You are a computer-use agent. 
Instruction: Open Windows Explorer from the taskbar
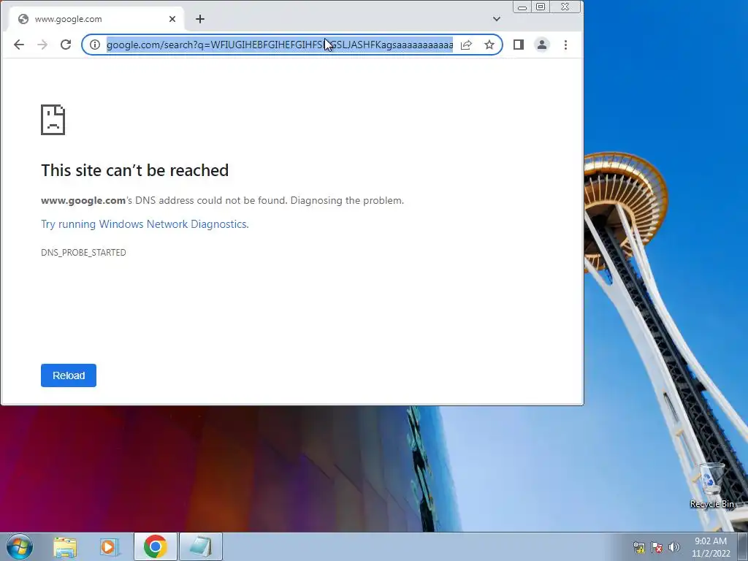click(65, 546)
